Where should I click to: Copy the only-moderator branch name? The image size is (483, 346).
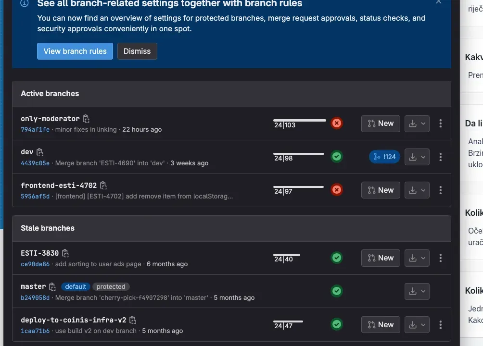[x=86, y=119]
